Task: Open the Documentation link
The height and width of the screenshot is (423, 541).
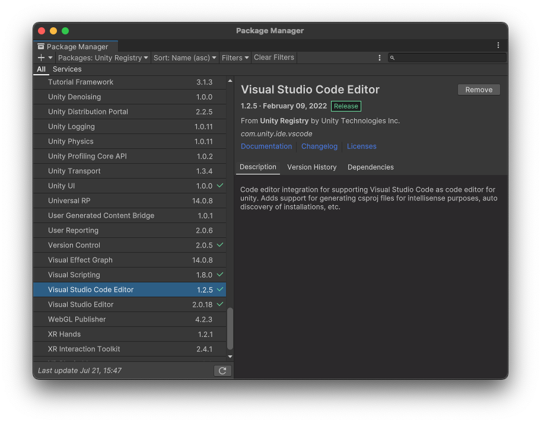Action: tap(266, 147)
